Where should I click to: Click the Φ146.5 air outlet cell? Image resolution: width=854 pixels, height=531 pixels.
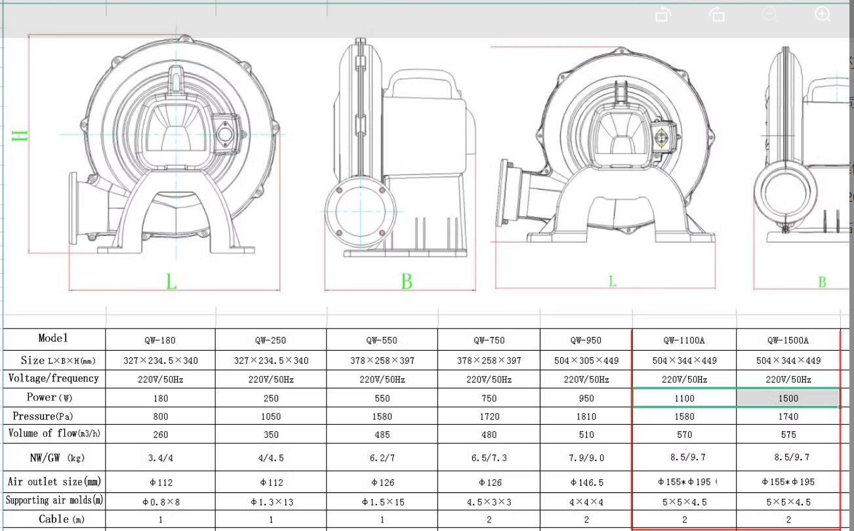586,482
